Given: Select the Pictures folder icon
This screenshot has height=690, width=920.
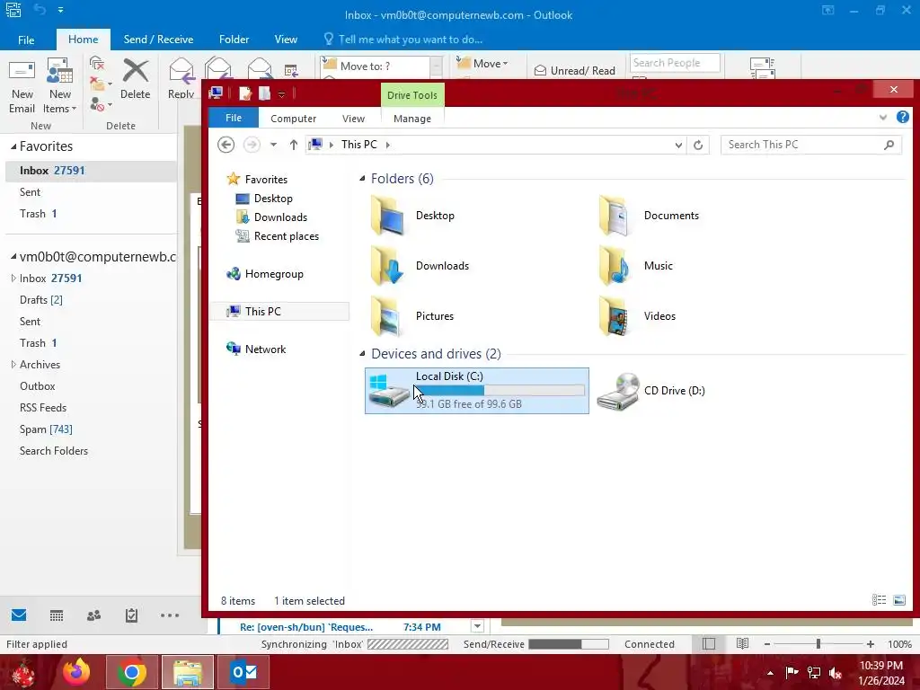Looking at the screenshot, I should (386, 316).
